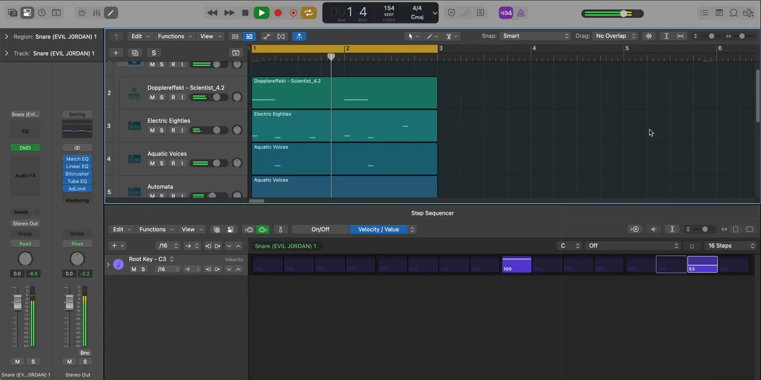
Task: Click the Stereo Out output slot
Action: coord(25,223)
